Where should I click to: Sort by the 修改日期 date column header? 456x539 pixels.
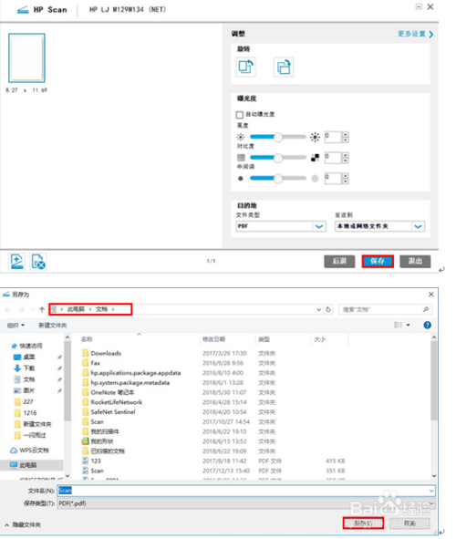point(213,339)
